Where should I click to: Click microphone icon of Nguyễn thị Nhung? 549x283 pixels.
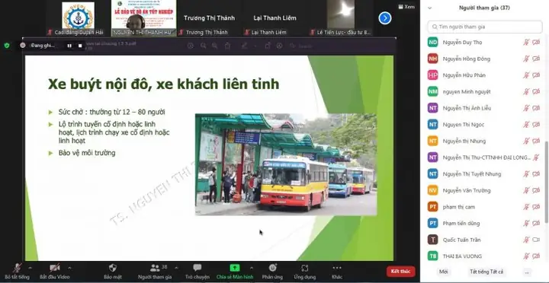[526, 141]
